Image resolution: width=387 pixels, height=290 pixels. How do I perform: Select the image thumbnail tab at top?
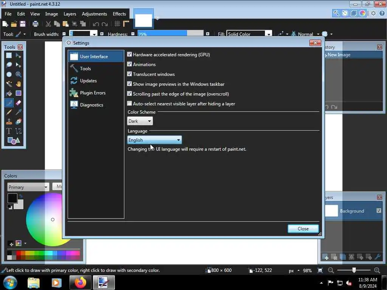[144, 20]
